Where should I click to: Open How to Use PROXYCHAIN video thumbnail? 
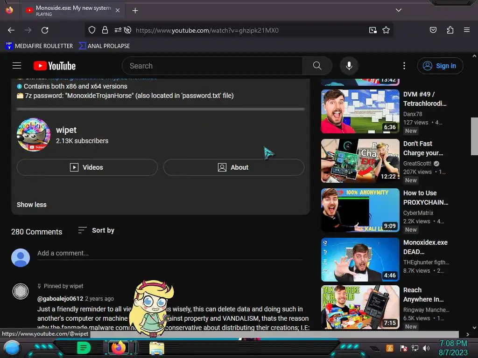(x=360, y=210)
